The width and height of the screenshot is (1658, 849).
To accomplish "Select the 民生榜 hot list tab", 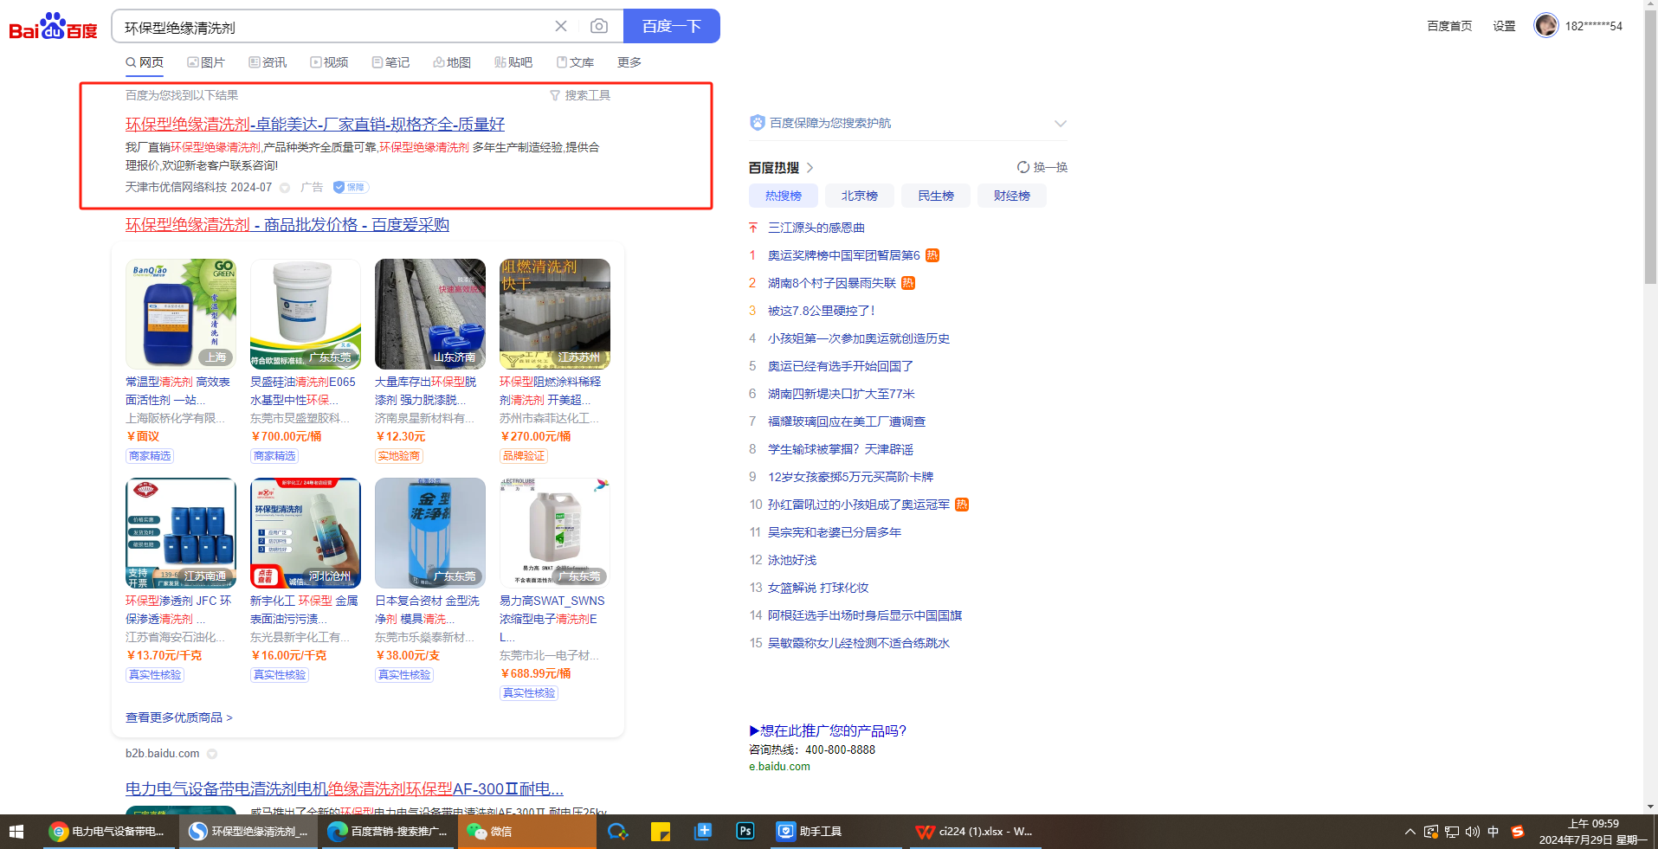I will point(936,196).
